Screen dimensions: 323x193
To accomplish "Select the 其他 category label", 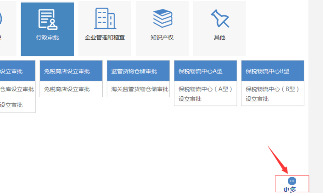I will pos(219,38).
